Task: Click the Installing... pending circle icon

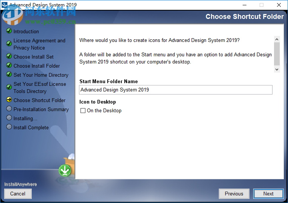Action: point(9,118)
